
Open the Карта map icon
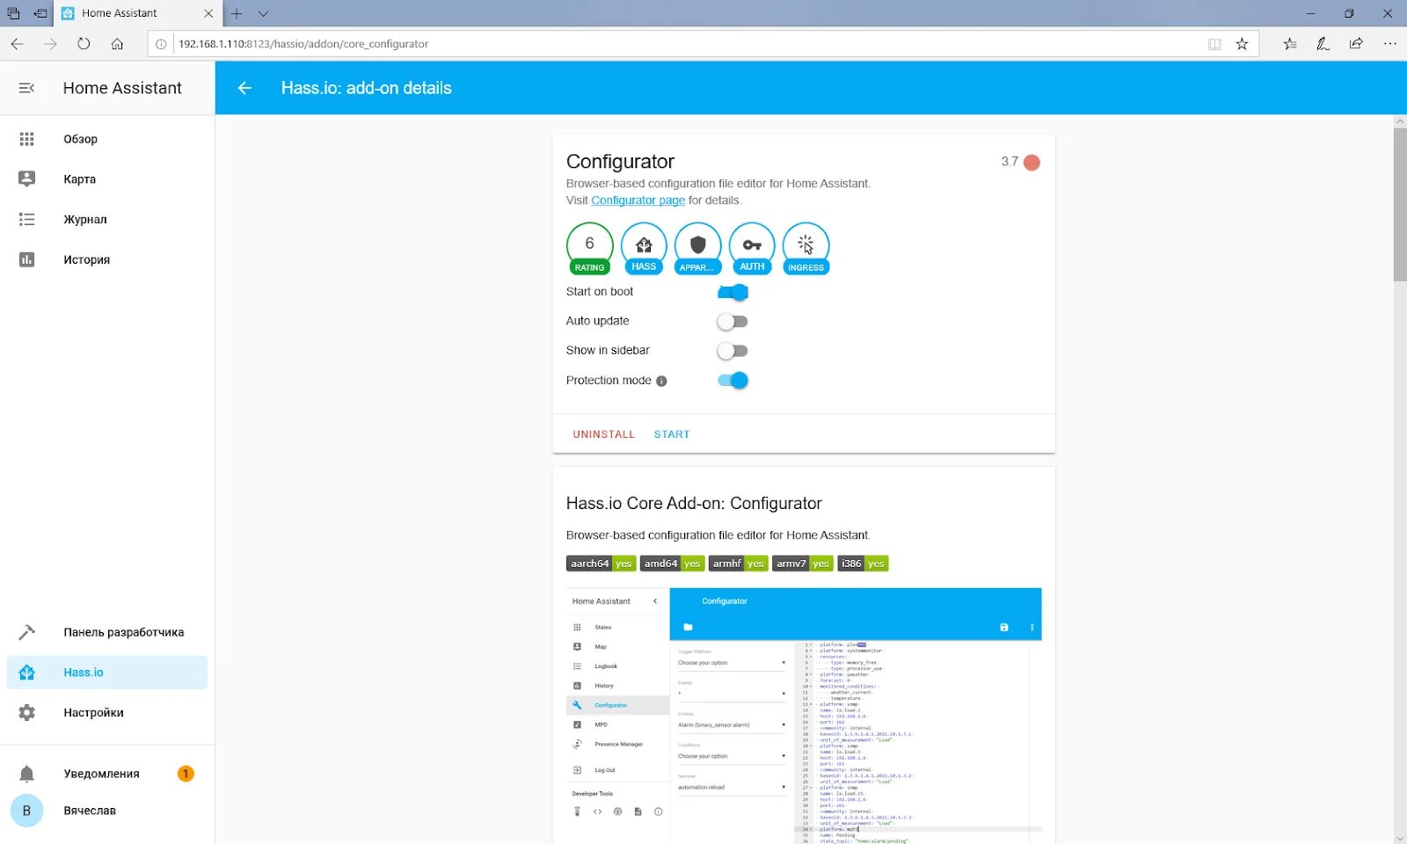[x=26, y=179]
